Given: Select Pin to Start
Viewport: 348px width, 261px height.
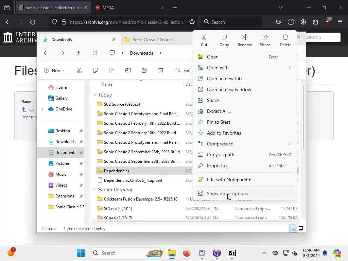Looking at the screenshot, I should (245, 122).
